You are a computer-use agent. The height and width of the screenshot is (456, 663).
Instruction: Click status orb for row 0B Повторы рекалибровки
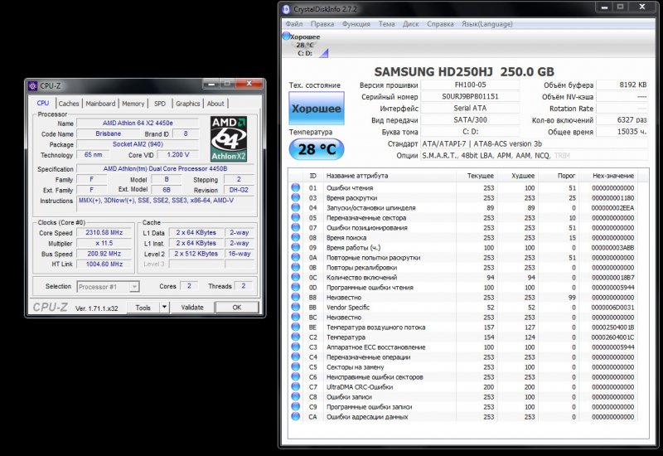pyautogui.click(x=296, y=267)
